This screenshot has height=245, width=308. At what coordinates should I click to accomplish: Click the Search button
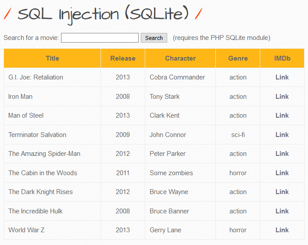coord(154,38)
